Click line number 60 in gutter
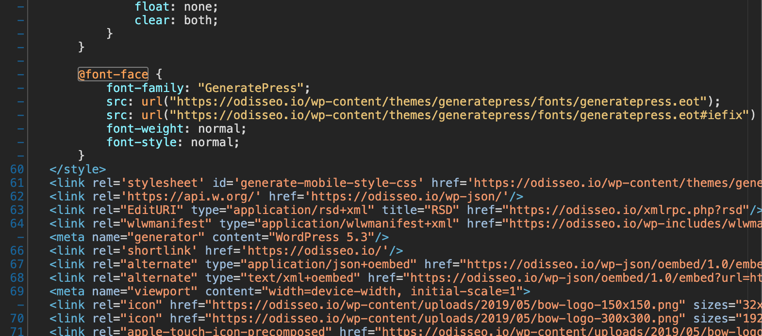 (x=17, y=169)
